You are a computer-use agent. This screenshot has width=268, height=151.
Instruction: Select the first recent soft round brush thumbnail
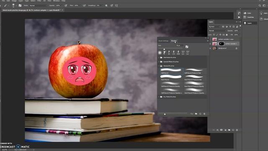[x=160, y=52]
